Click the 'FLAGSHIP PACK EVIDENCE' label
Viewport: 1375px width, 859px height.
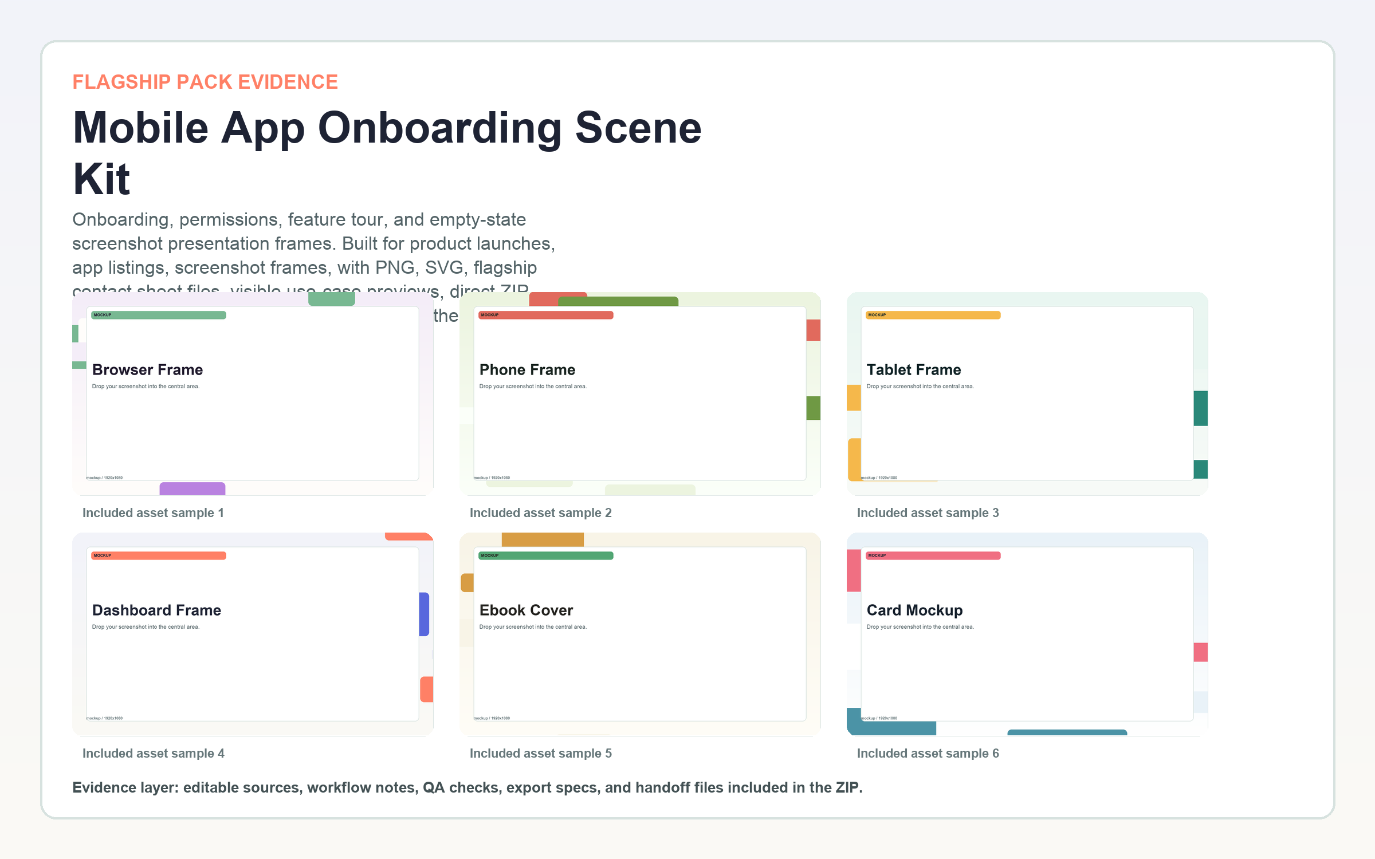205,82
